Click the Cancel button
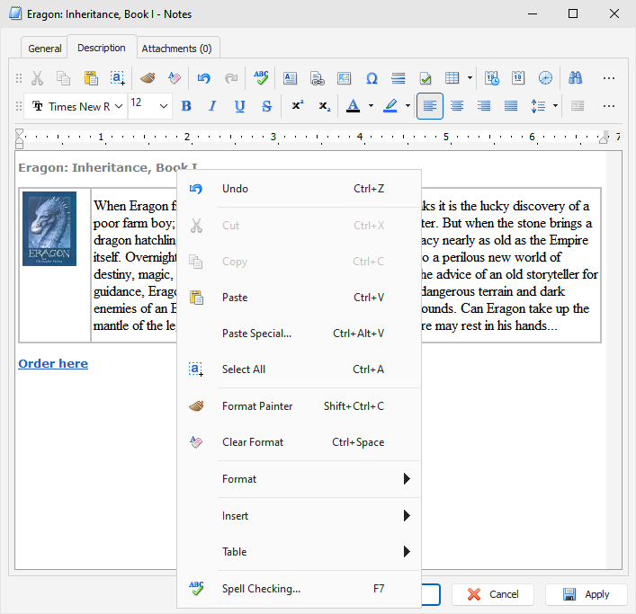This screenshot has width=636, height=614. tap(493, 594)
